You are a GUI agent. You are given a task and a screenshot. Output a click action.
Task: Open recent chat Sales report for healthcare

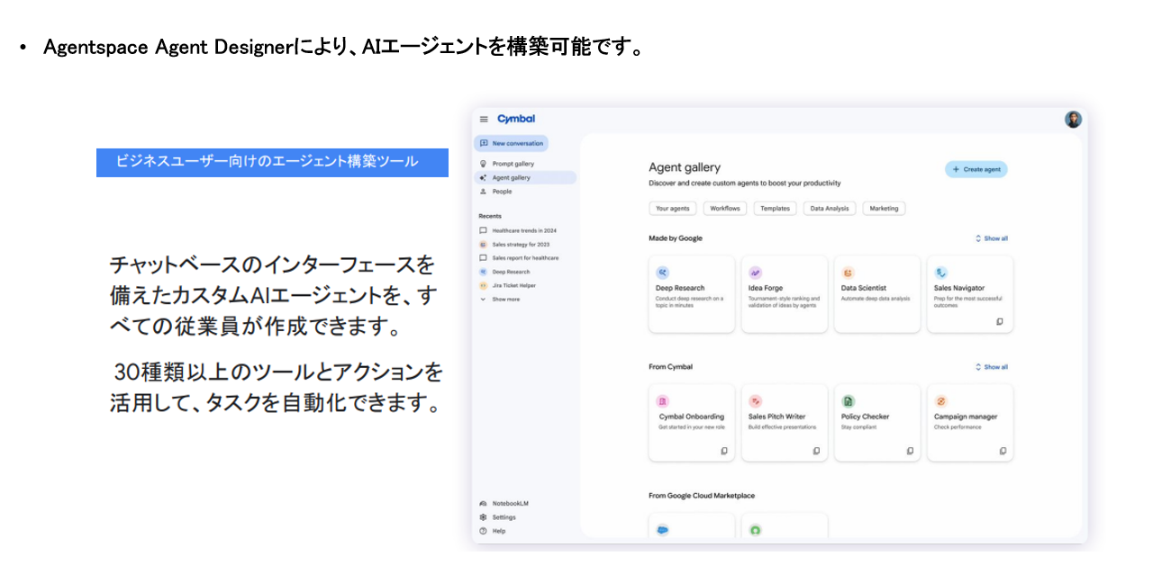pyautogui.click(x=519, y=258)
